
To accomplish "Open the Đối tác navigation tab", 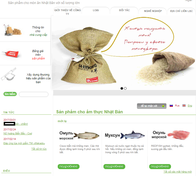I will coord(124,10).
